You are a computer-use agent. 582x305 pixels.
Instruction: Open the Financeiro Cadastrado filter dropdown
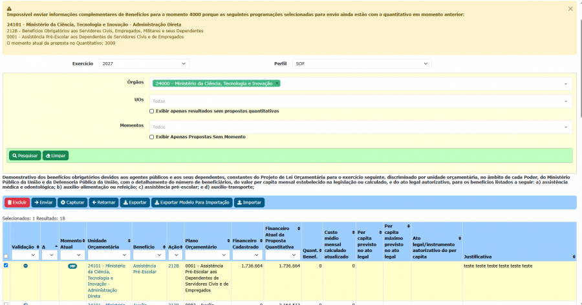pyautogui.click(x=247, y=255)
